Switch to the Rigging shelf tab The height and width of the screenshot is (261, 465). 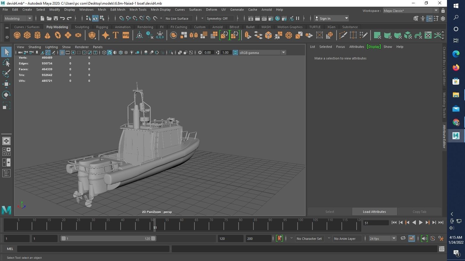(x=102, y=27)
